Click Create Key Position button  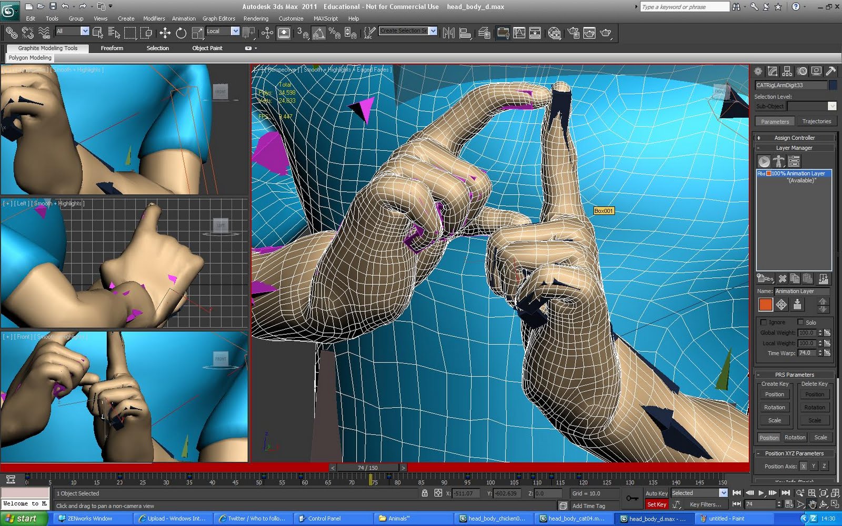click(x=775, y=394)
